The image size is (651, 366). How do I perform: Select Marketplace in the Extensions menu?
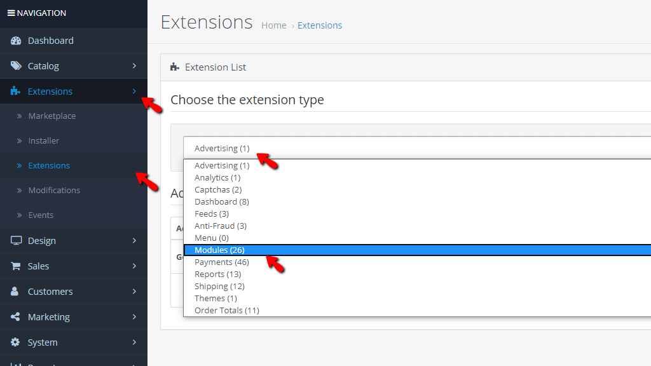tap(54, 116)
